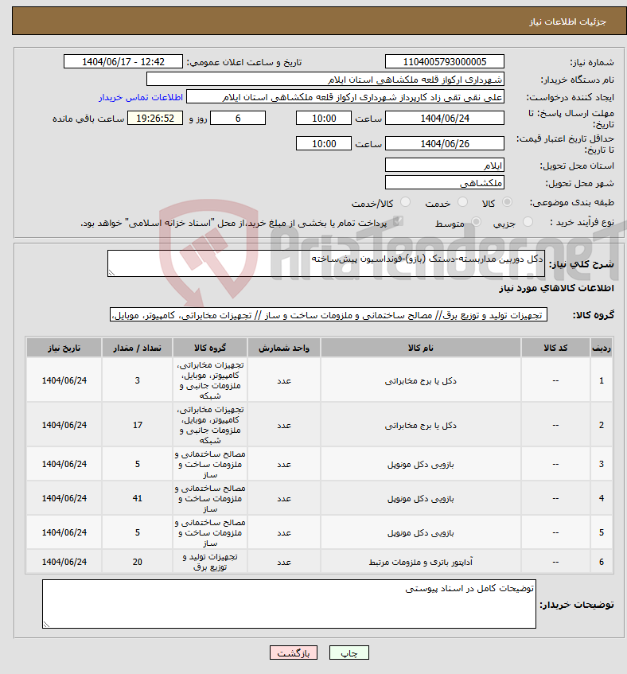
Task: Open the اطلاعات تماس خریدار link
Action: click(141, 98)
